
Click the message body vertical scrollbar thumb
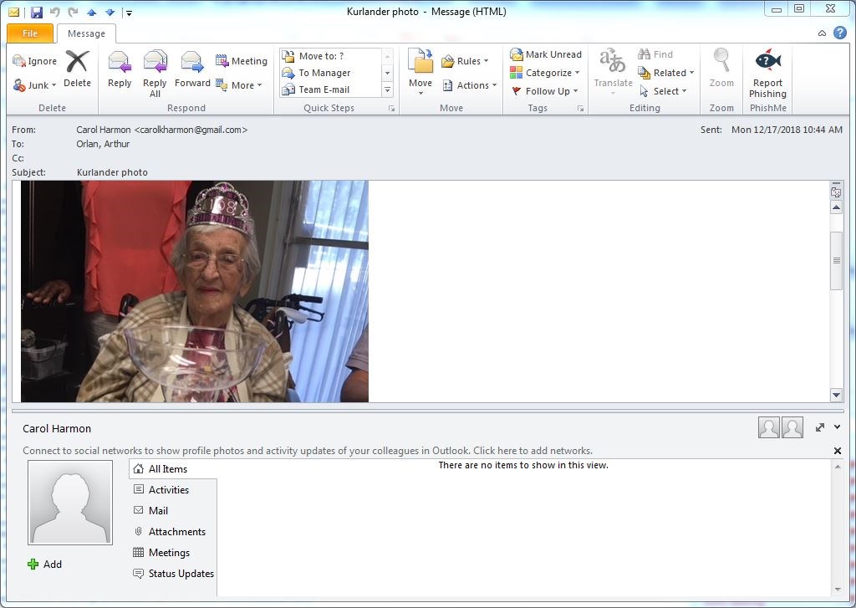click(836, 261)
